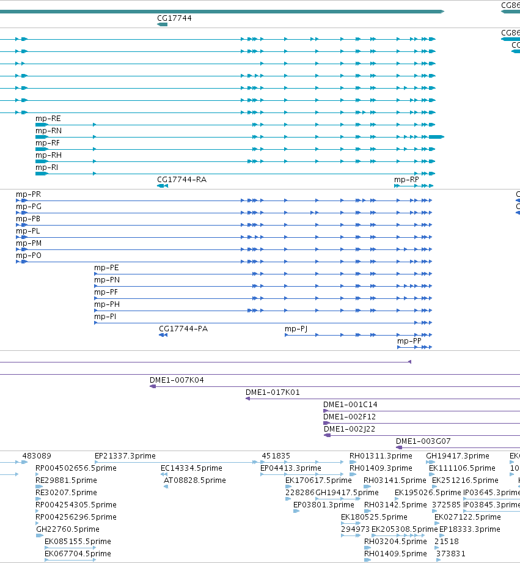Select transcript mp-RF
The width and height of the screenshot is (520, 563).
pos(235,149)
